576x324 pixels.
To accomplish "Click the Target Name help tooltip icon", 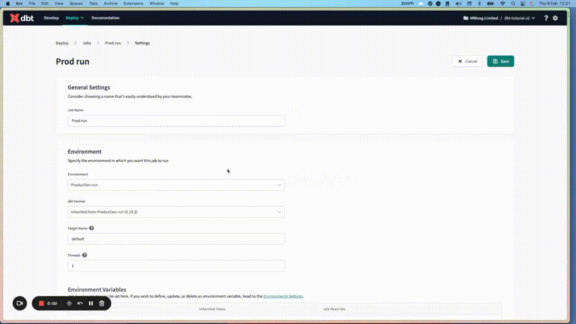I will click(x=91, y=228).
